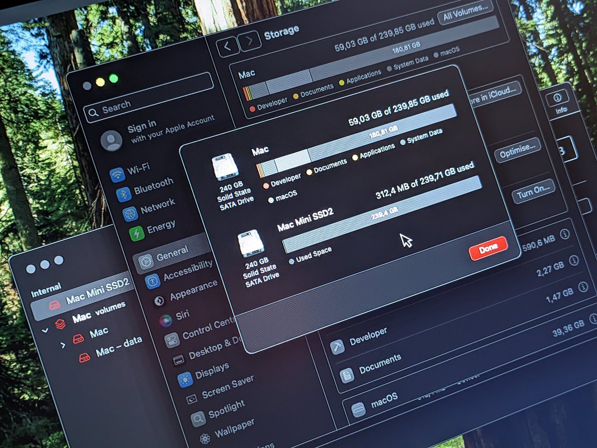Click the Mac drive icon in the dialog
This screenshot has width=597, height=448.
click(224, 166)
